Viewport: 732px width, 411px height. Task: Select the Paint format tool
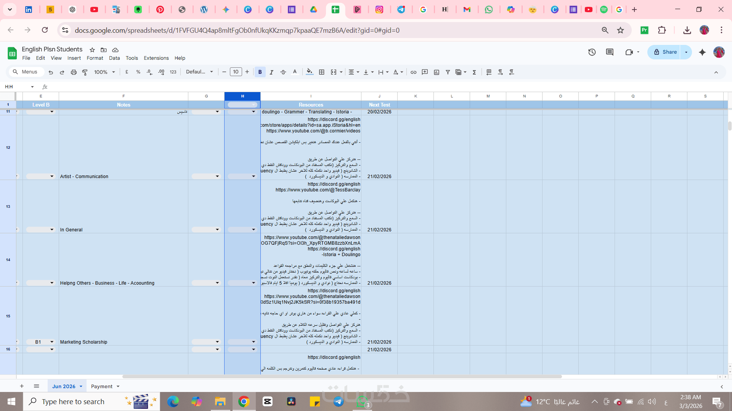pos(85,72)
